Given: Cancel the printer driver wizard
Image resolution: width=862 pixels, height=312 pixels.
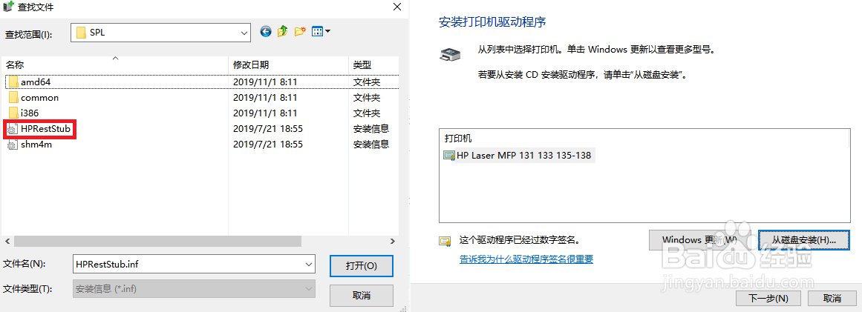Looking at the screenshot, I should coord(832,299).
